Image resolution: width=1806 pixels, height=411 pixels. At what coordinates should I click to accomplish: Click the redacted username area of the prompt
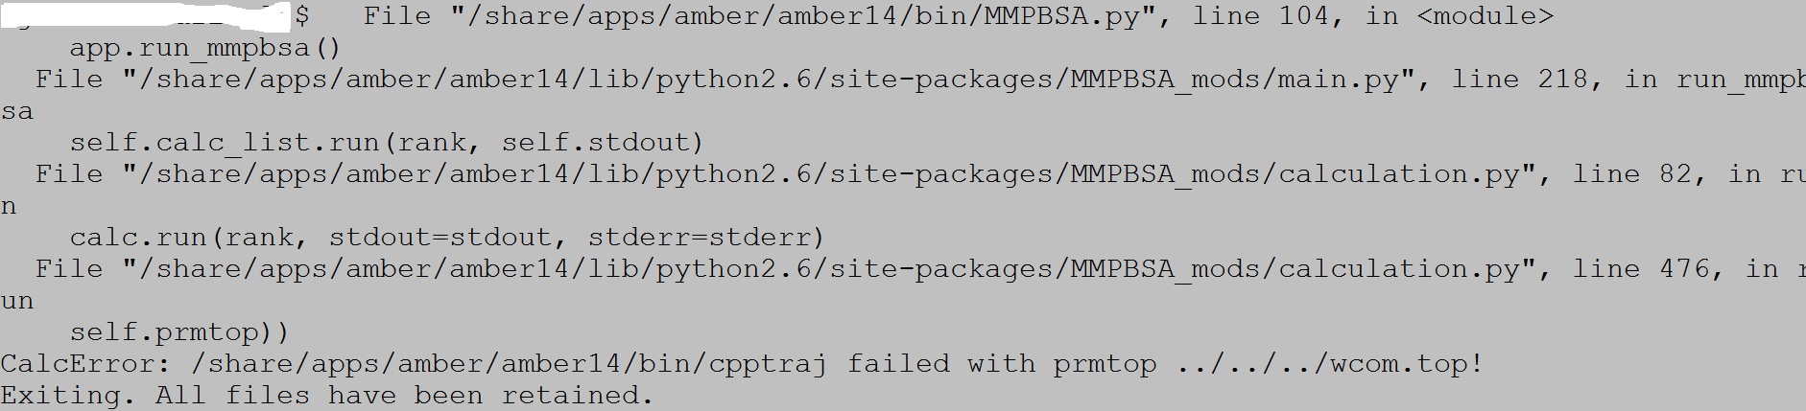[144, 16]
